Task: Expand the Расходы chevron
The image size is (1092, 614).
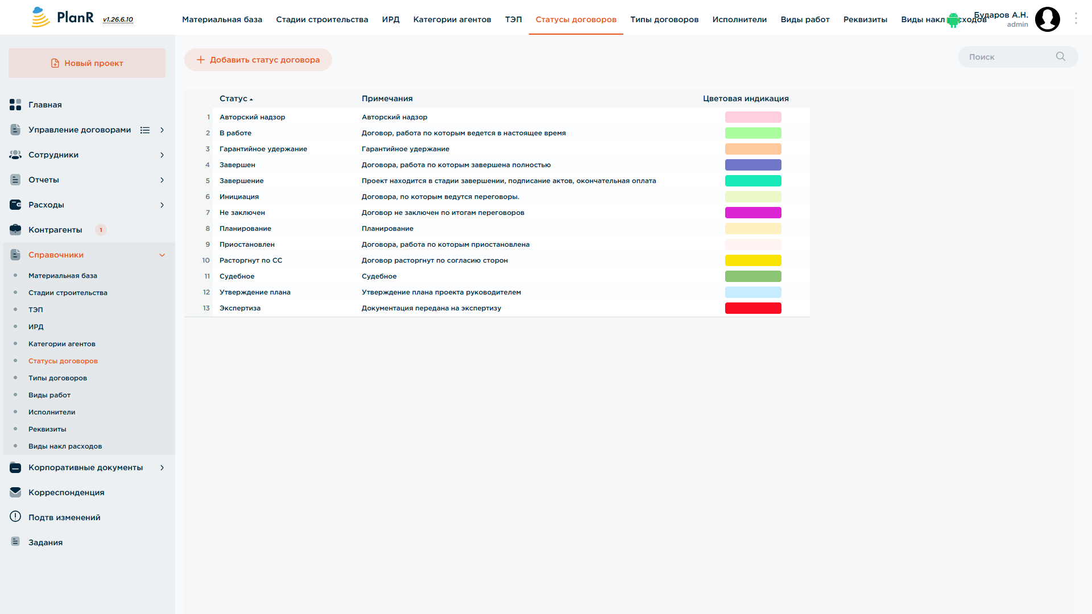Action: coord(162,205)
